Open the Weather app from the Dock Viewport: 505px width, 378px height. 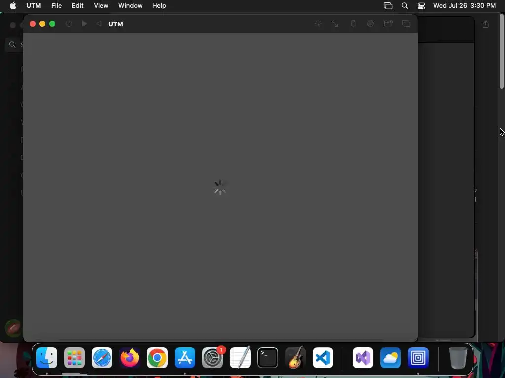(x=391, y=358)
